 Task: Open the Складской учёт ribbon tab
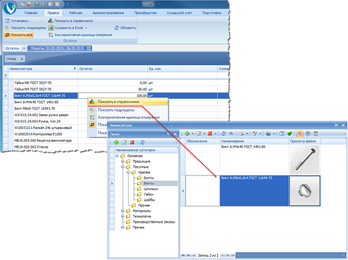pos(179,13)
